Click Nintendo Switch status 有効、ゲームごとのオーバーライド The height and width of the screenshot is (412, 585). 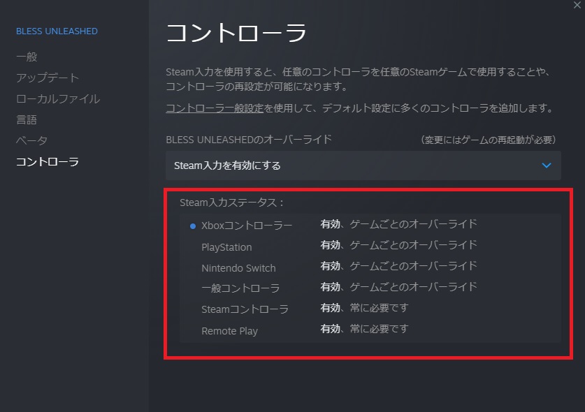click(398, 266)
